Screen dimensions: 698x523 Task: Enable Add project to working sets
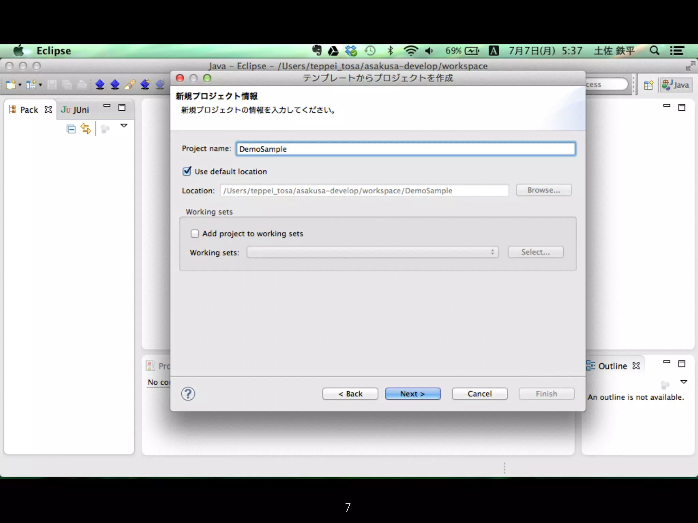click(x=195, y=234)
